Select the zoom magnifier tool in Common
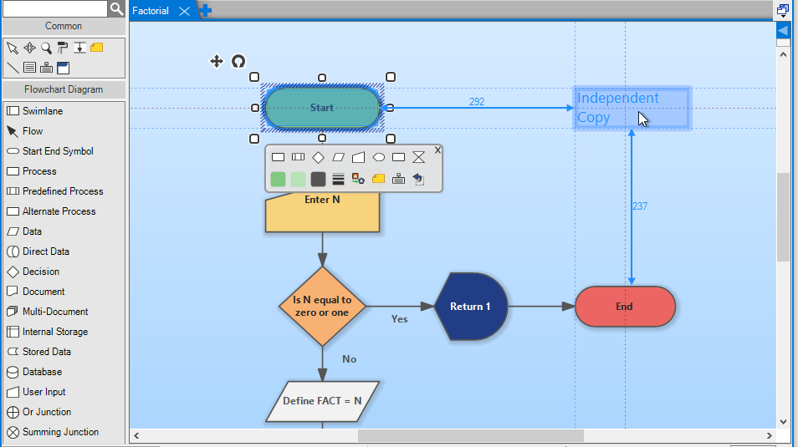Image resolution: width=798 pixels, height=447 pixels. pyautogui.click(x=46, y=48)
